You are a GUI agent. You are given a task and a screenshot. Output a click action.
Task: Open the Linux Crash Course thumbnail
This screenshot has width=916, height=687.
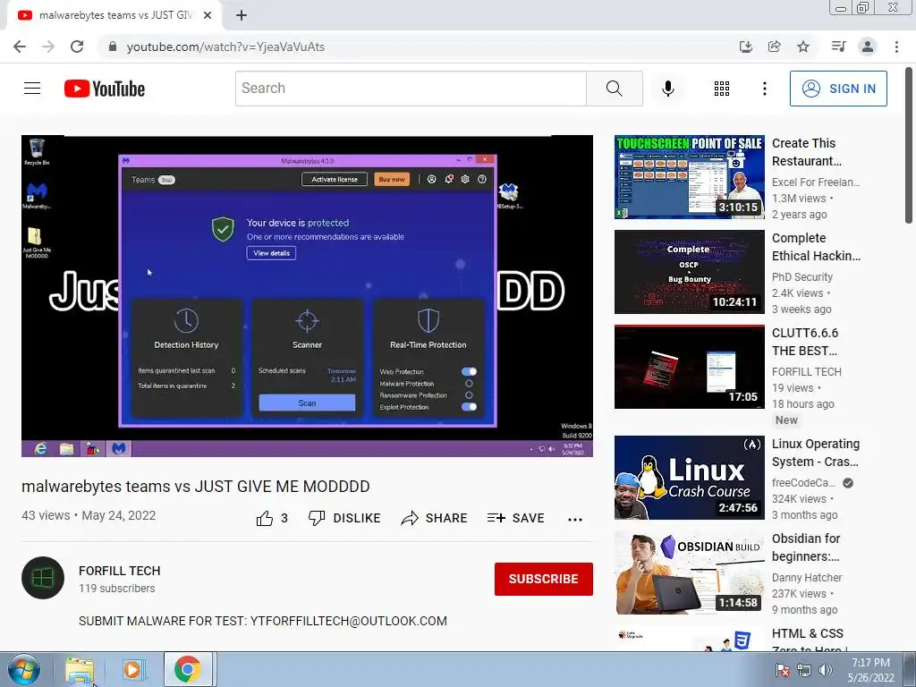pyautogui.click(x=690, y=478)
